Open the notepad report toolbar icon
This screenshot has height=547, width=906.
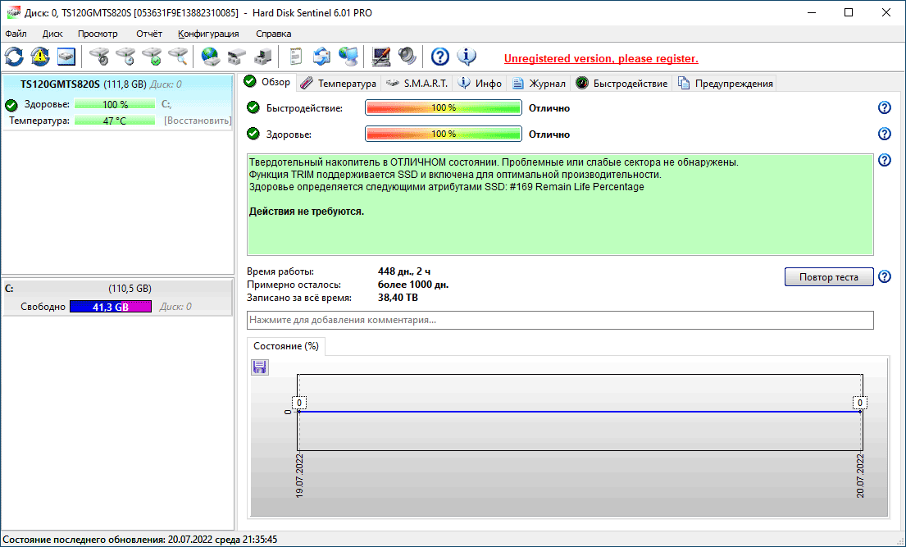[x=295, y=57]
